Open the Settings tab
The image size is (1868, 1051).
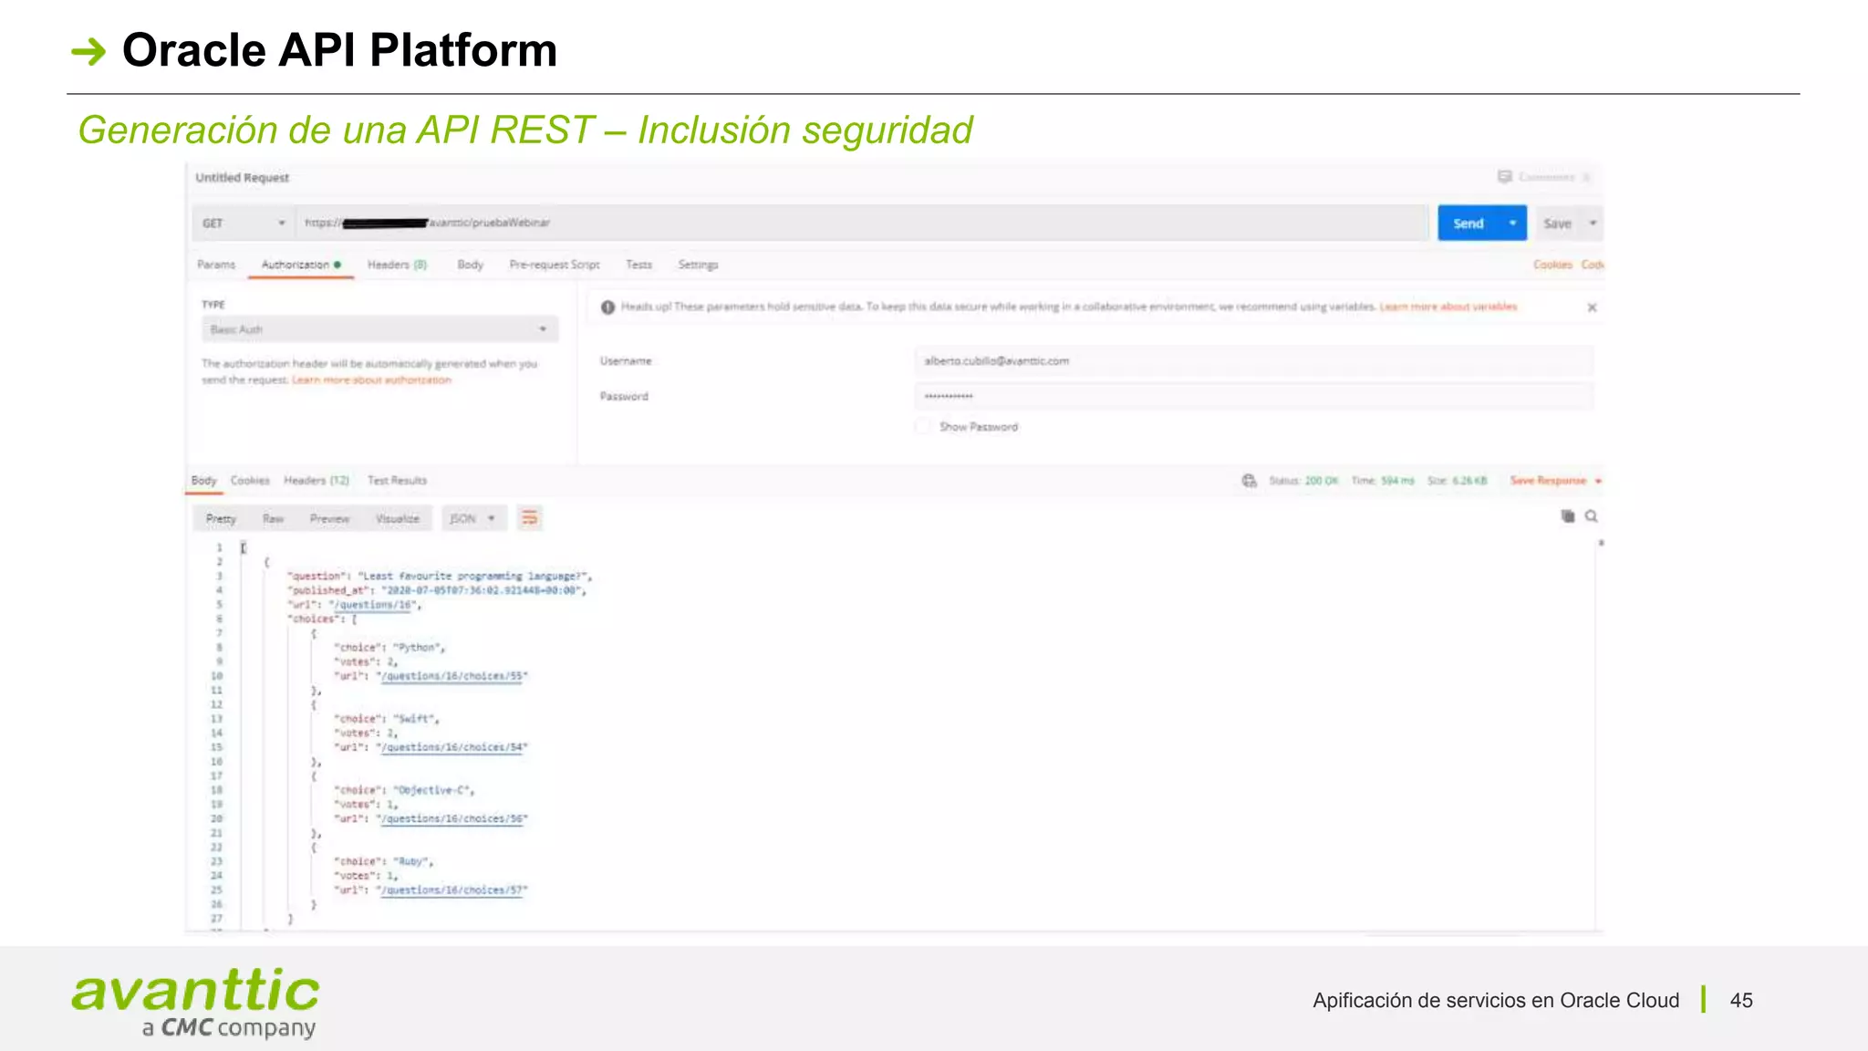point(699,265)
